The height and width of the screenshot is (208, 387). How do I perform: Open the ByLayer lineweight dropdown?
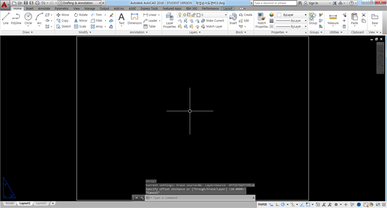click(x=291, y=20)
